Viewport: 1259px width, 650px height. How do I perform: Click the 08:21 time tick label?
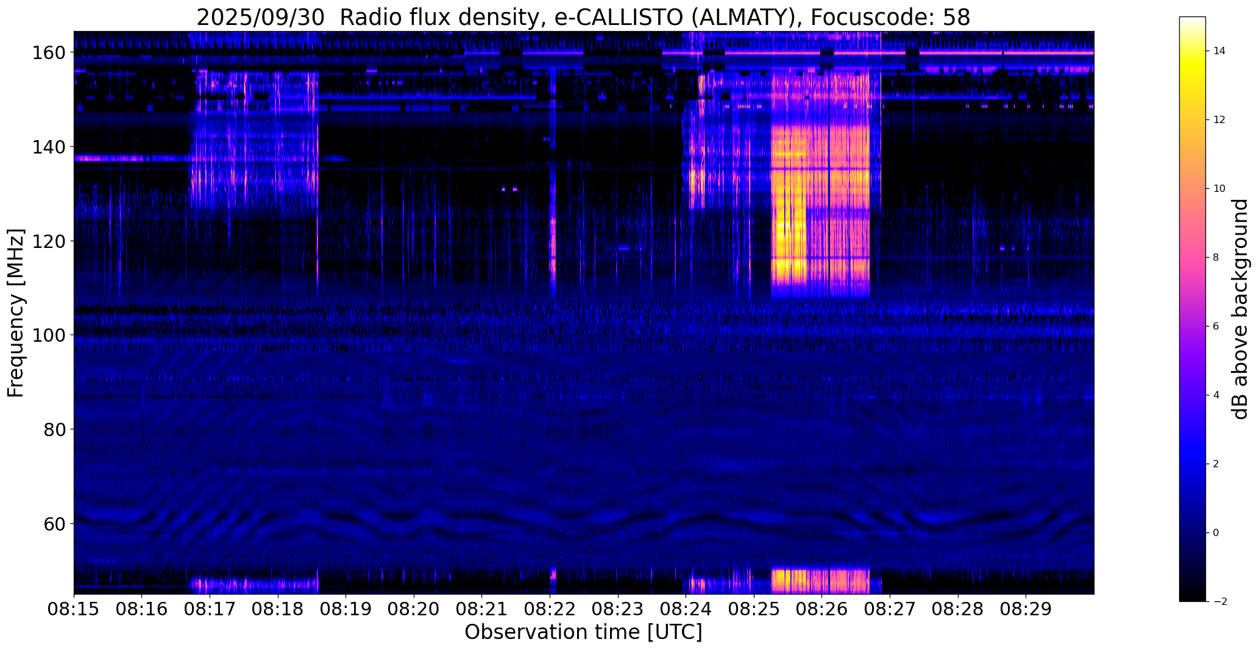pyautogui.click(x=482, y=610)
